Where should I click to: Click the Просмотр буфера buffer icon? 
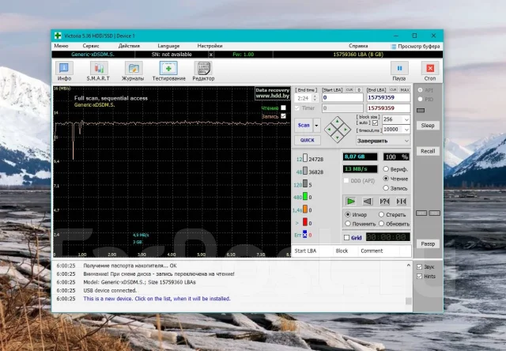pos(394,47)
